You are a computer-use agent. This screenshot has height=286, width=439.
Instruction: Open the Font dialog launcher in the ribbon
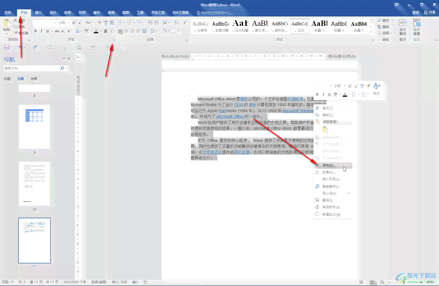click(x=114, y=40)
